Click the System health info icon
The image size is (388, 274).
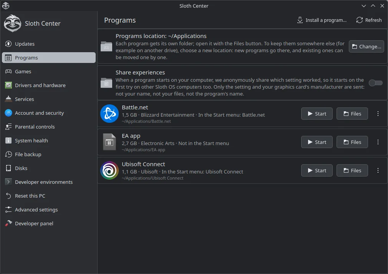pos(8,140)
